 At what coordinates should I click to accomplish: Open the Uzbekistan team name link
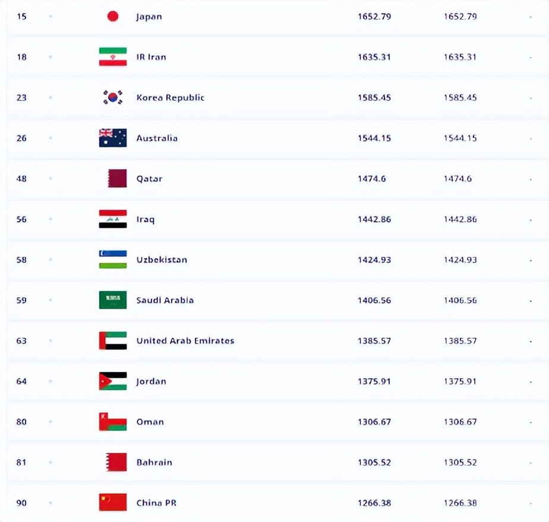tap(162, 260)
